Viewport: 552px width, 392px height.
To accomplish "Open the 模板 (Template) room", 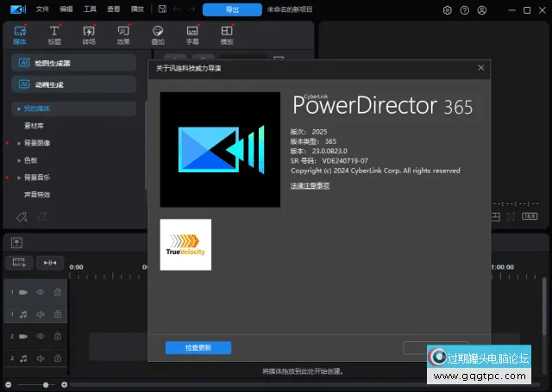I will pos(227,34).
